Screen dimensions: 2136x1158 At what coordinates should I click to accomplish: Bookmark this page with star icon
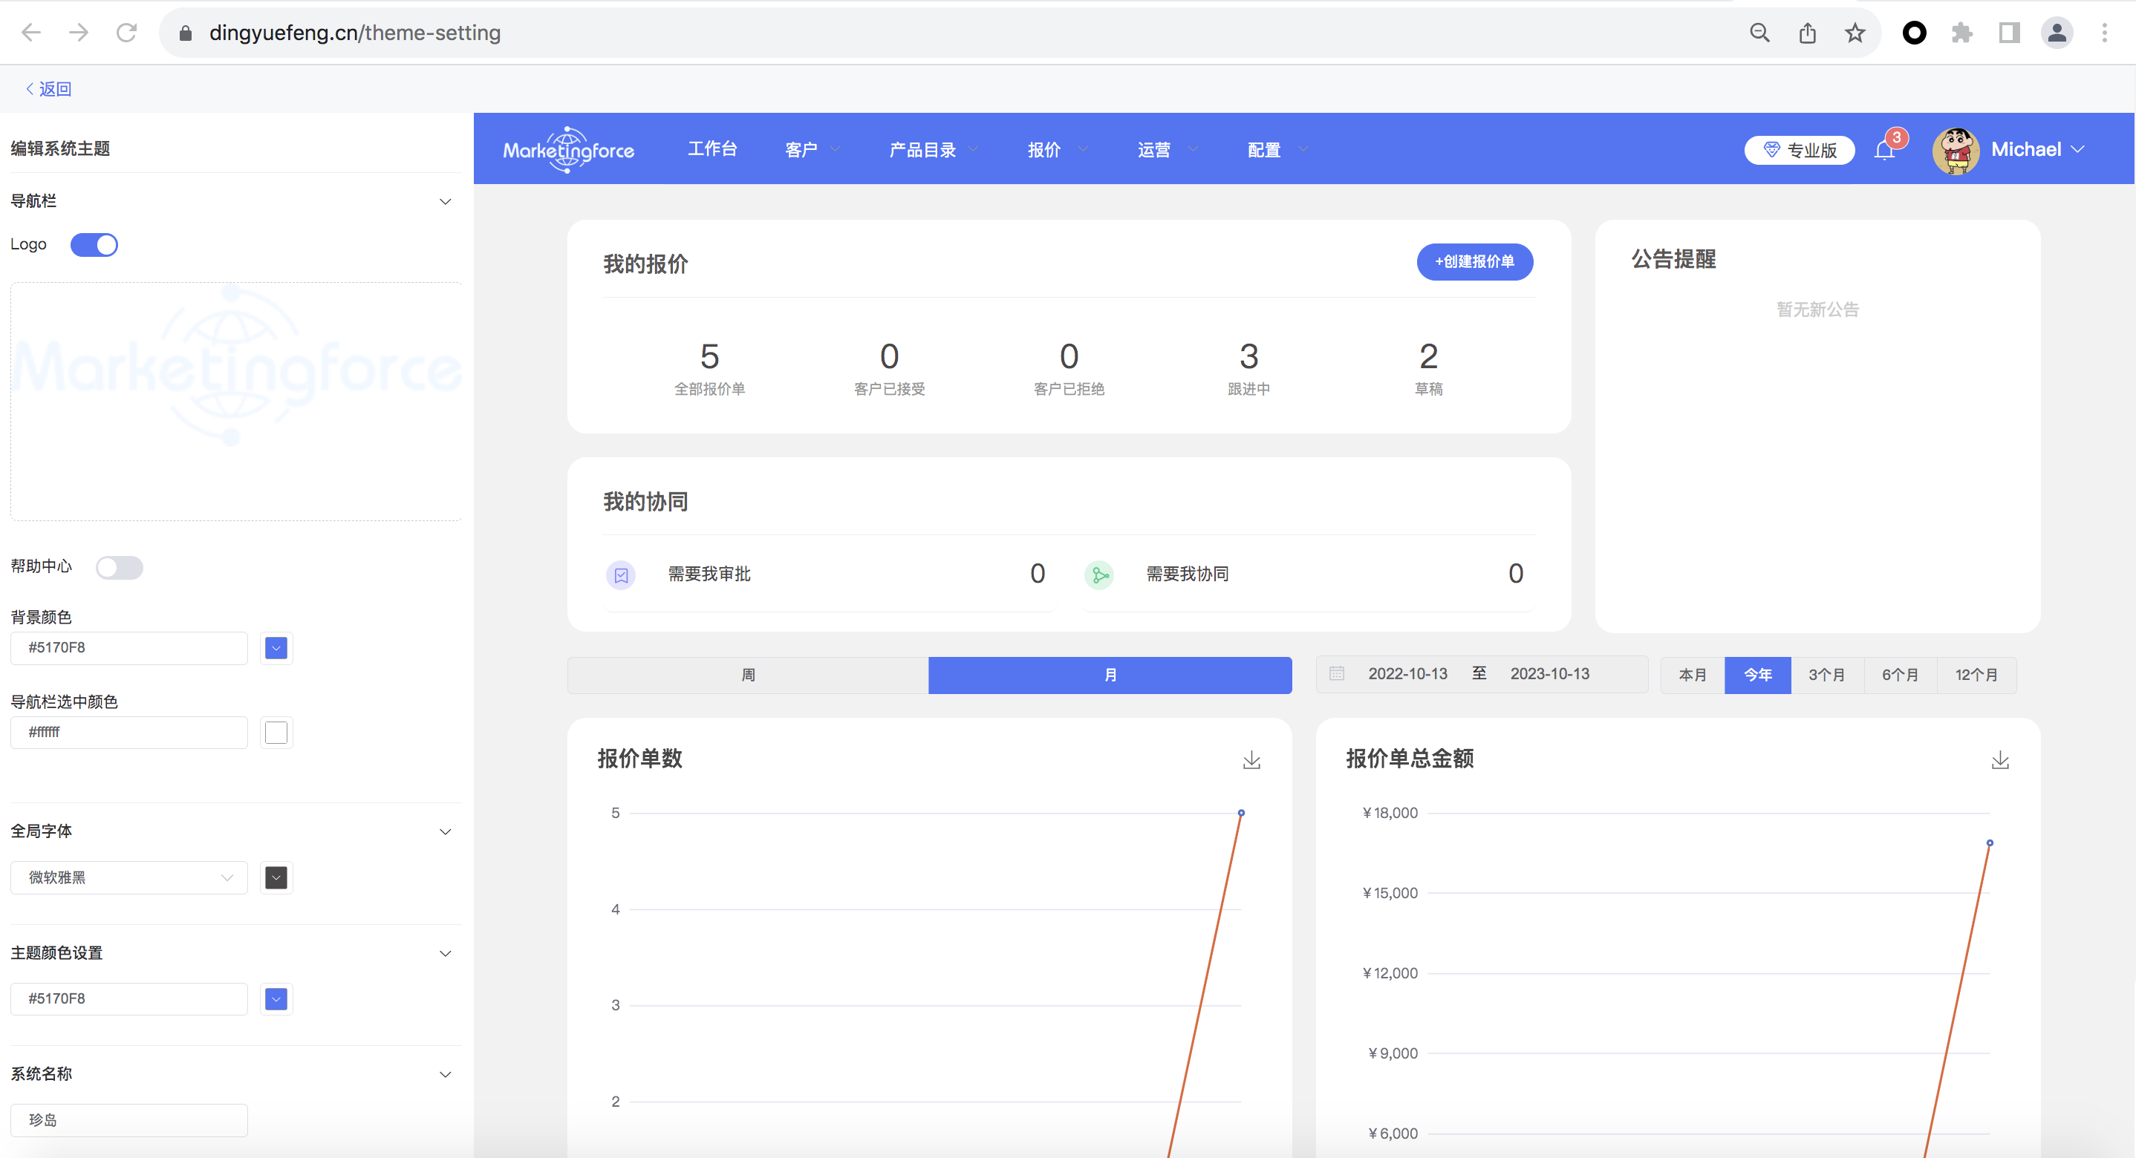tap(1854, 33)
